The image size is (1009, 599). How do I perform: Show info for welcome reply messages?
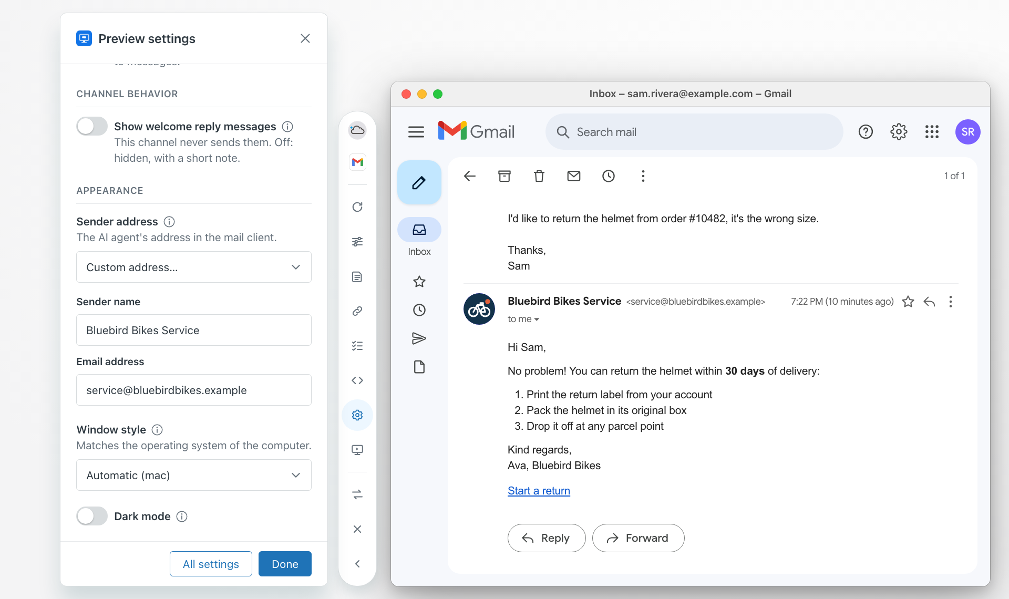[x=287, y=127]
